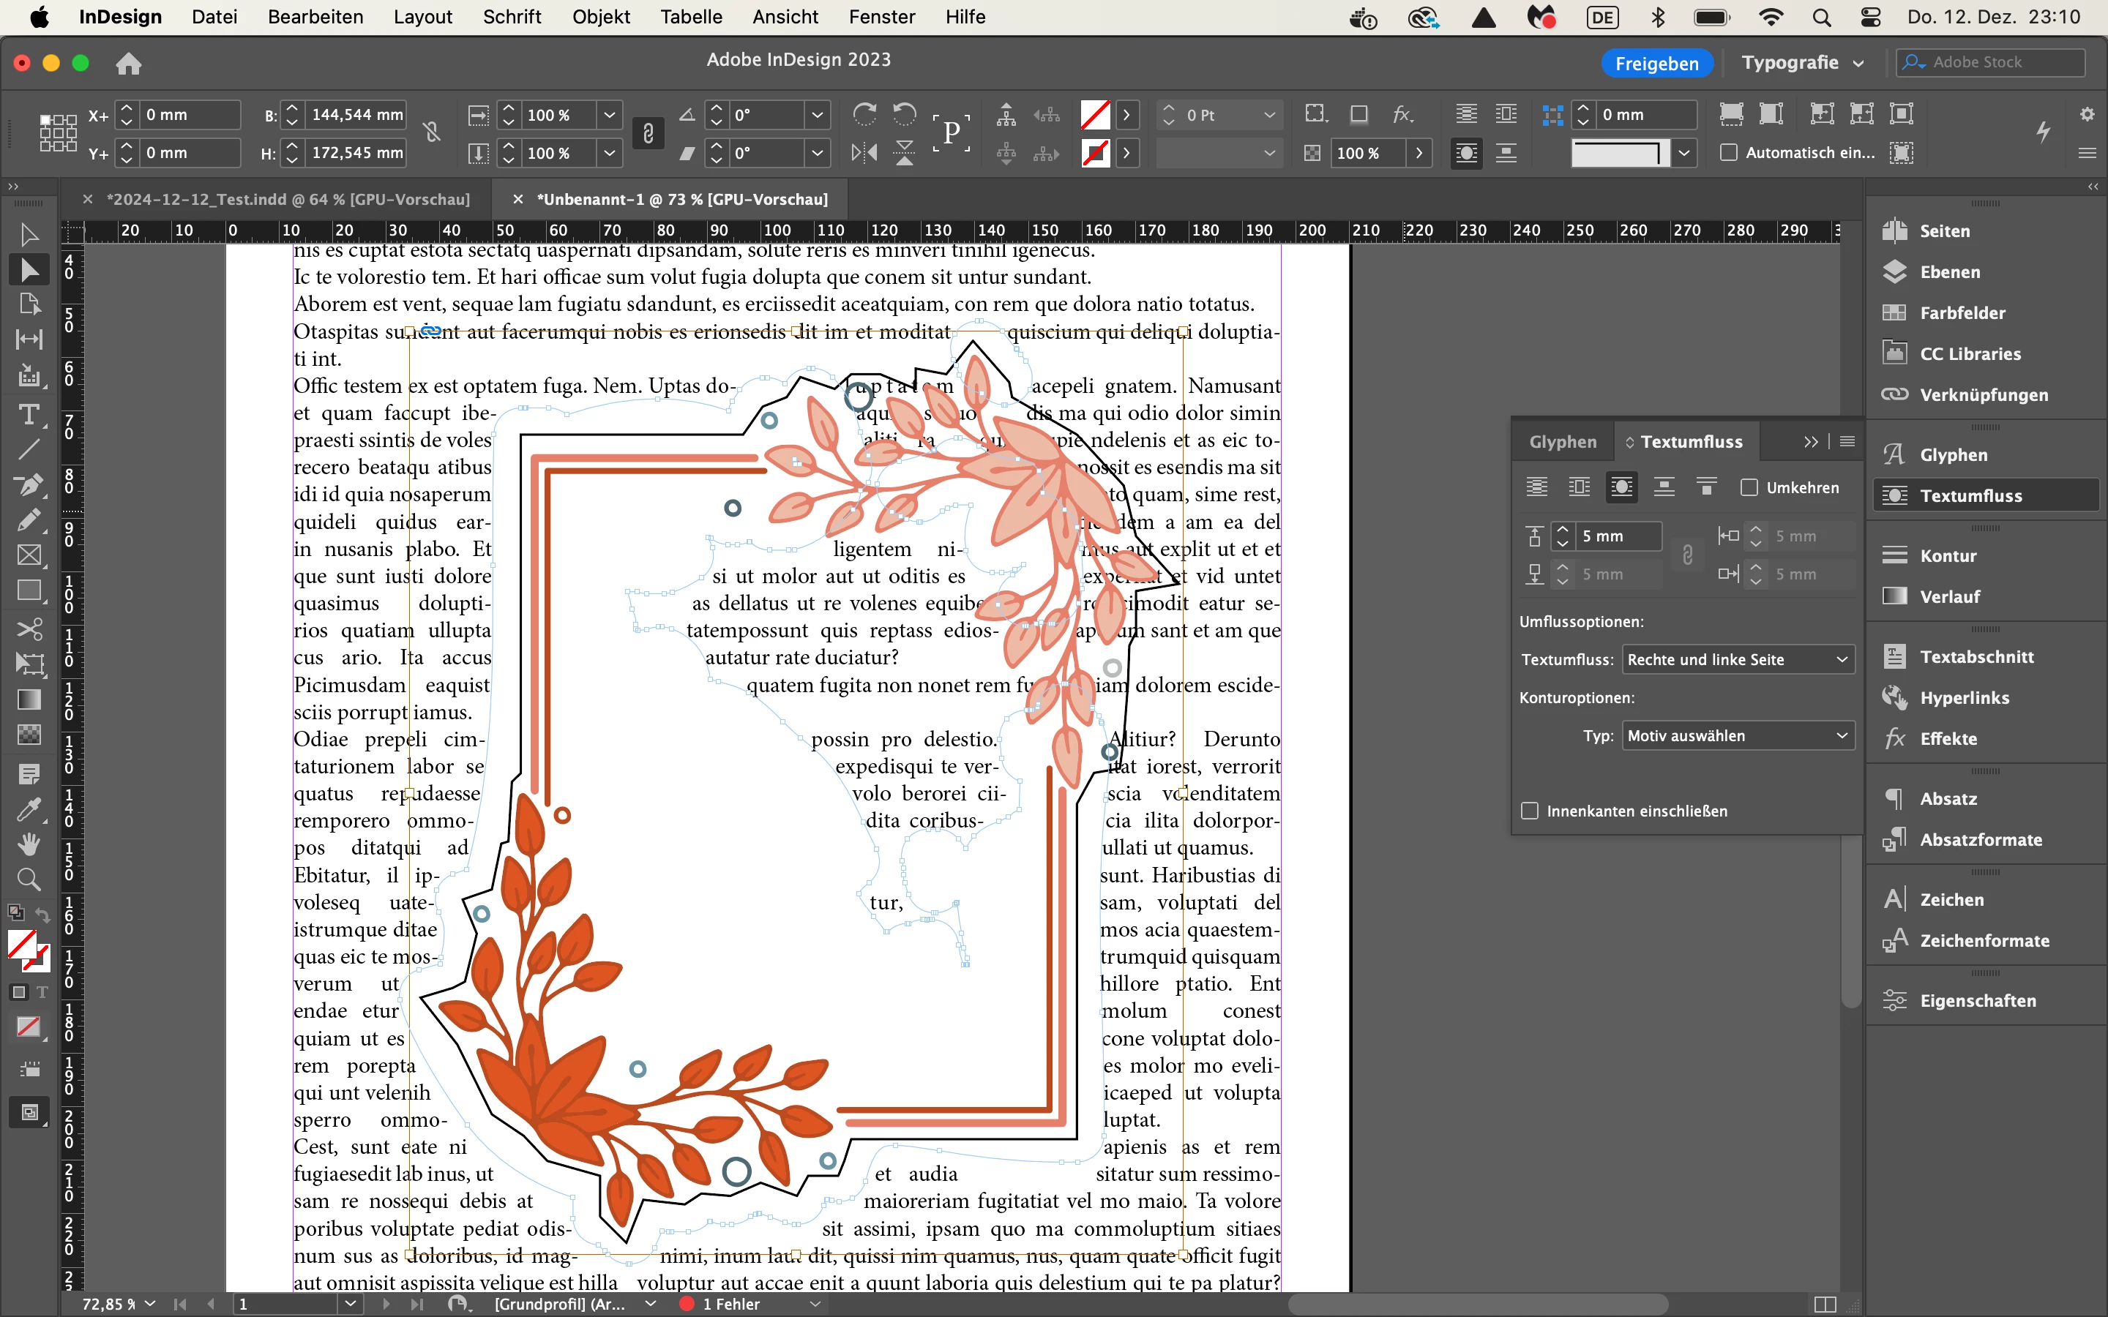Select the Type tool in the toolbox
This screenshot has width=2108, height=1317.
29,415
